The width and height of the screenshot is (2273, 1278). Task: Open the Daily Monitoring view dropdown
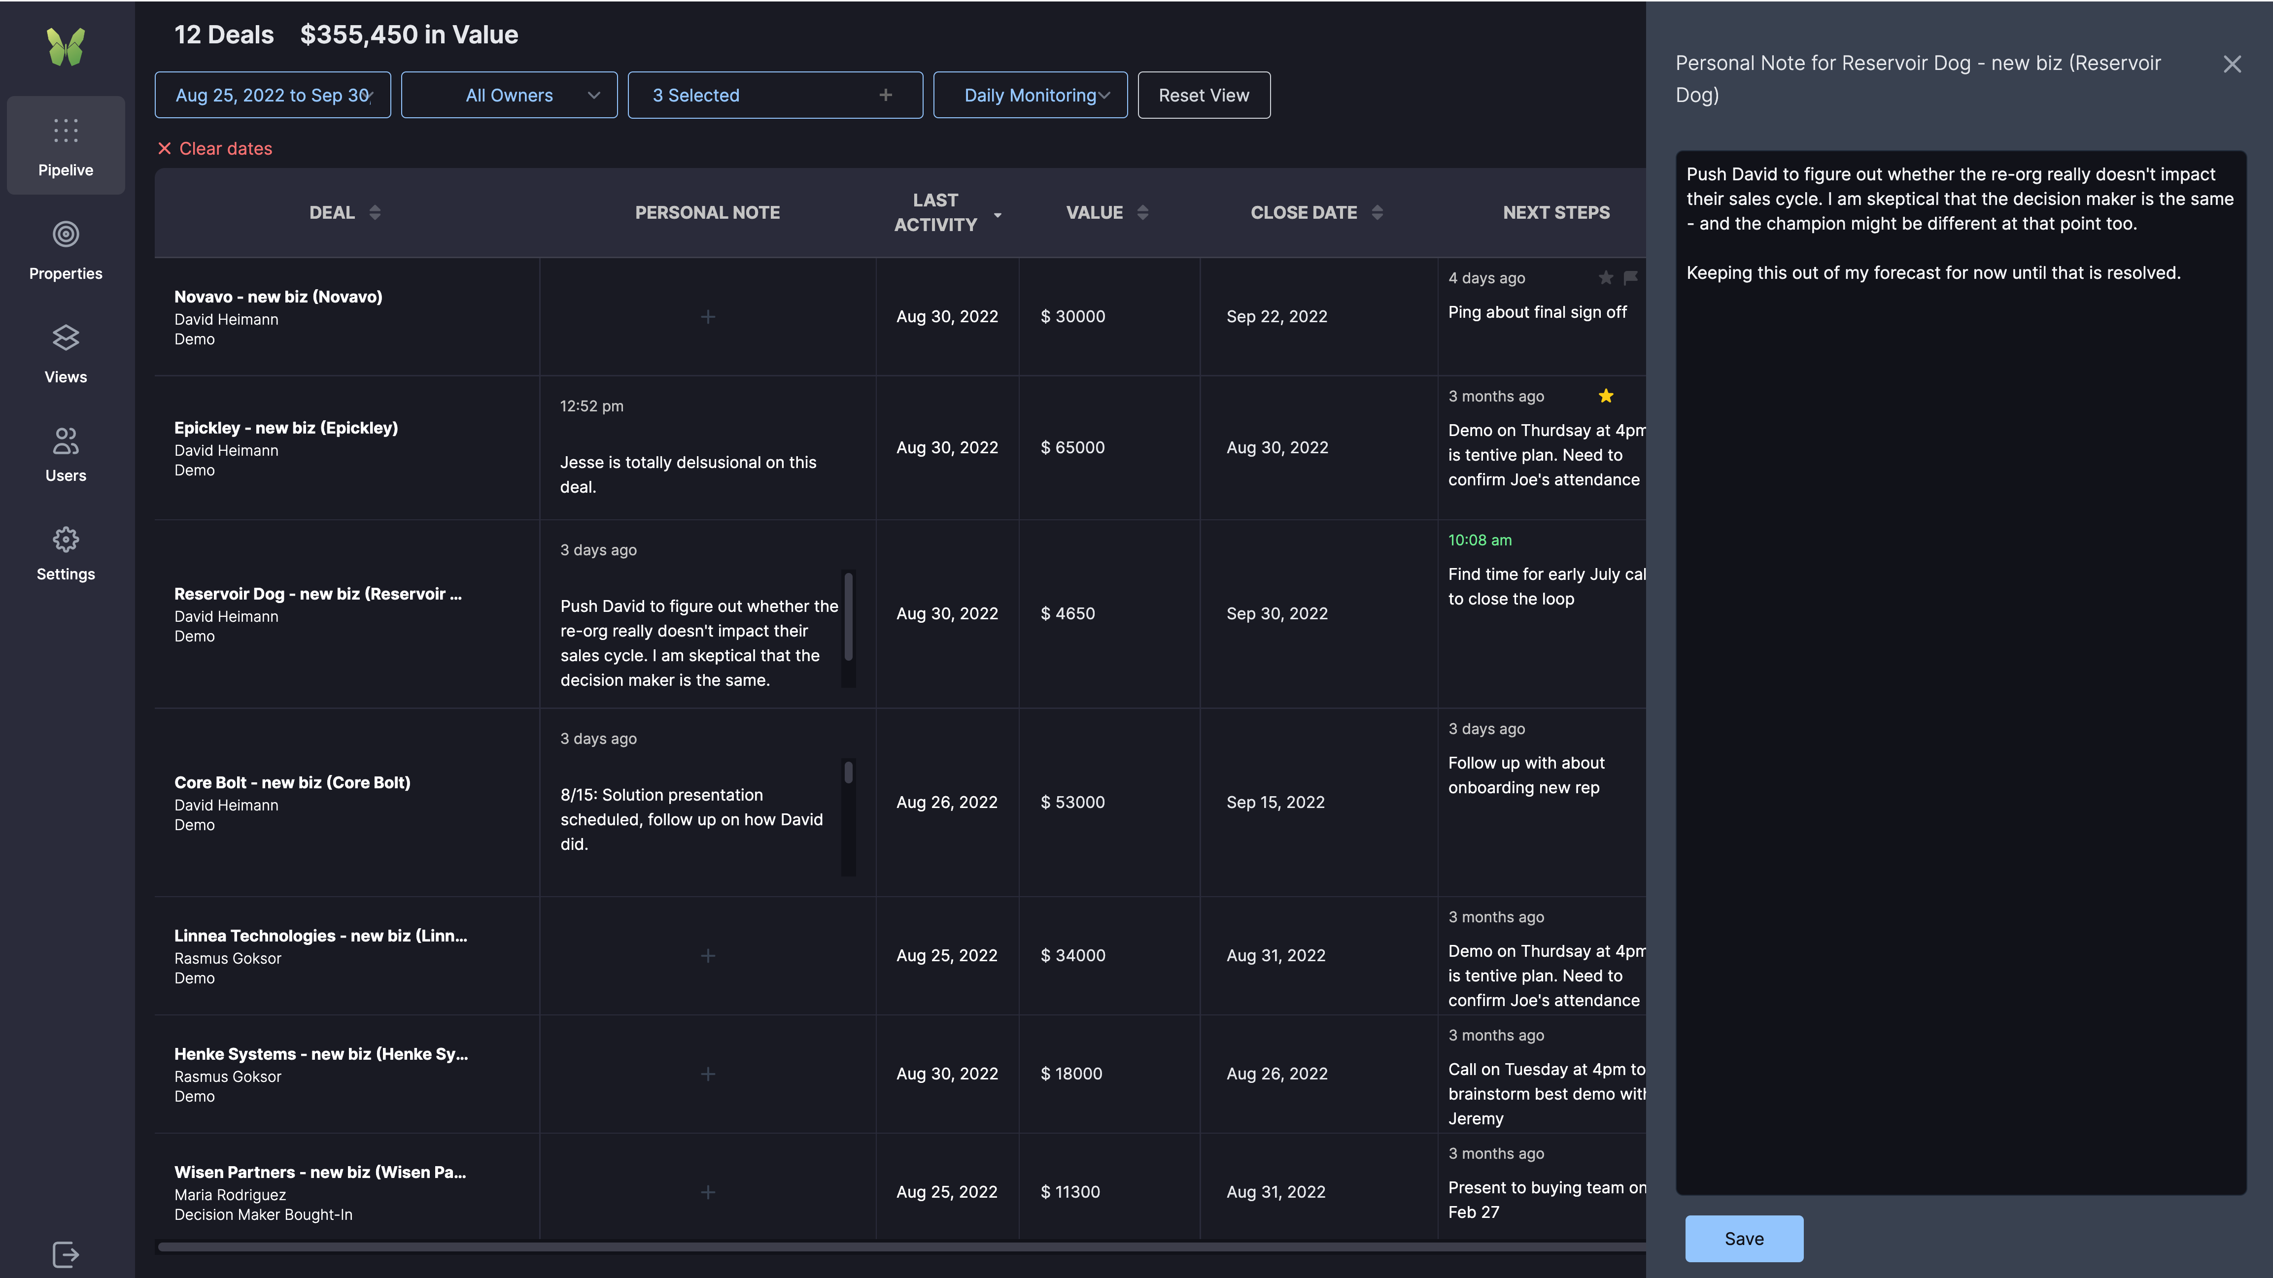(x=1030, y=95)
